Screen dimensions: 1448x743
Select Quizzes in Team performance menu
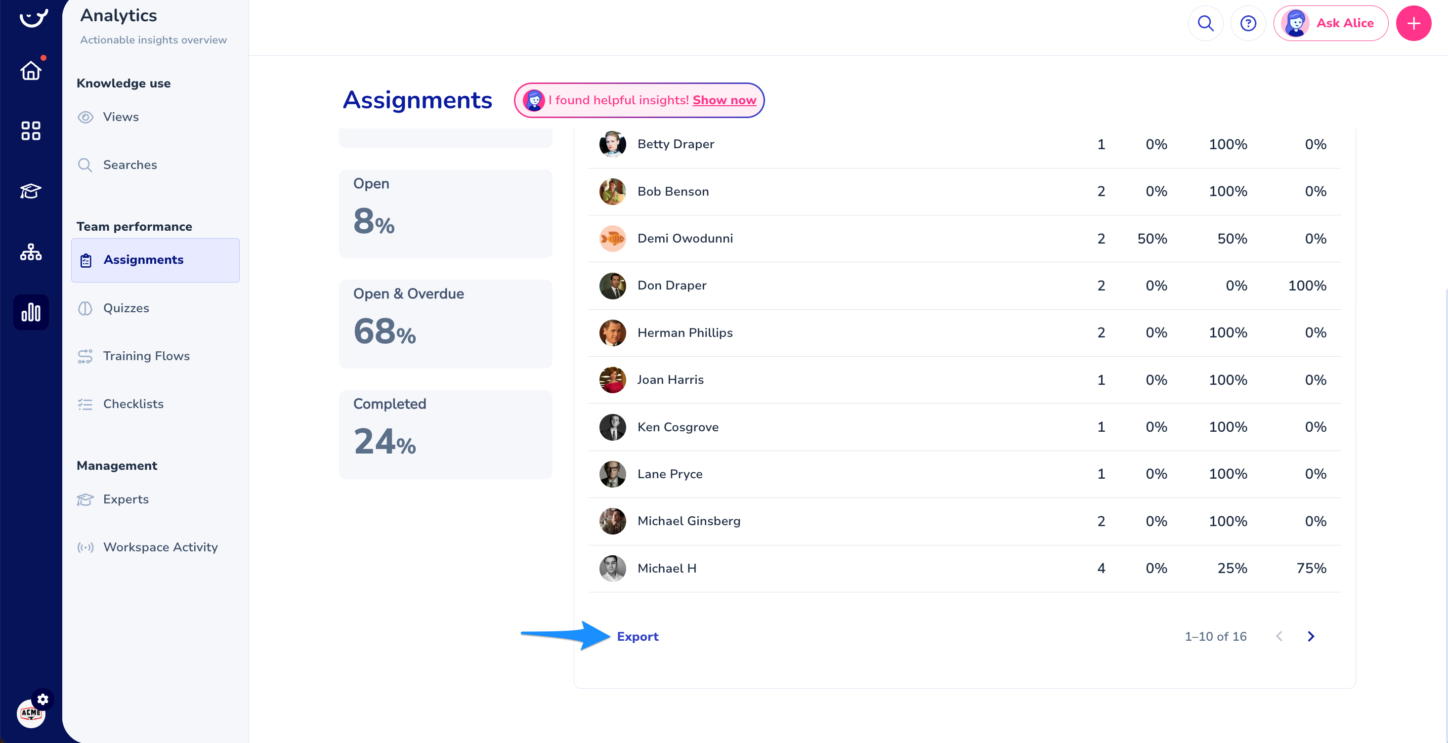coord(126,308)
